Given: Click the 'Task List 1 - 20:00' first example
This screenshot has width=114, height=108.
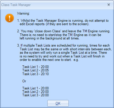Looking at the screenshot, I should (x=36, y=67).
